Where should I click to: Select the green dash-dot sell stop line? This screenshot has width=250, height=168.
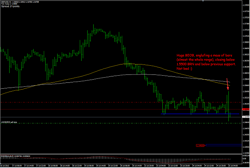pyautogui.click(x=121, y=123)
